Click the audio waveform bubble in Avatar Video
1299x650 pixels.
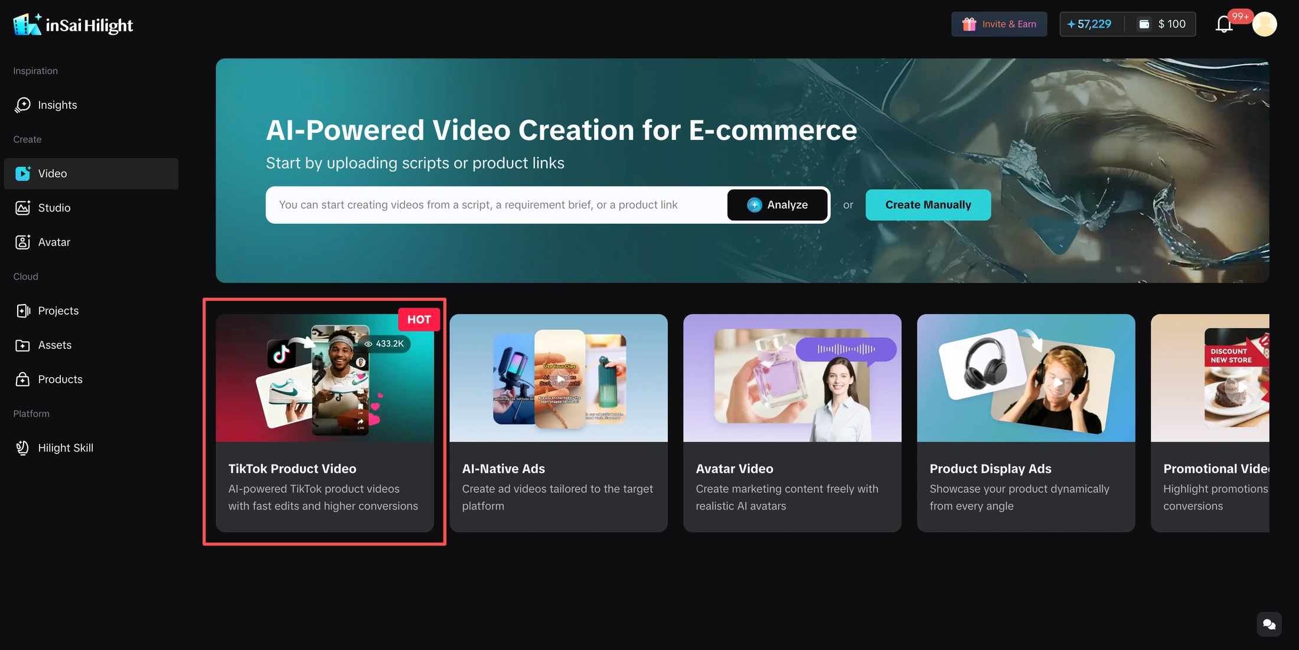846,349
